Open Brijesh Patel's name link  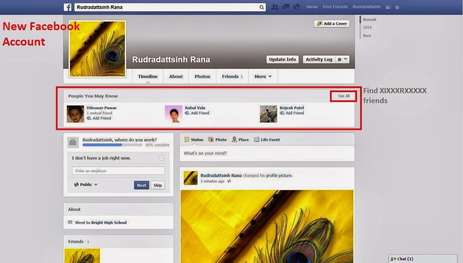(292, 108)
